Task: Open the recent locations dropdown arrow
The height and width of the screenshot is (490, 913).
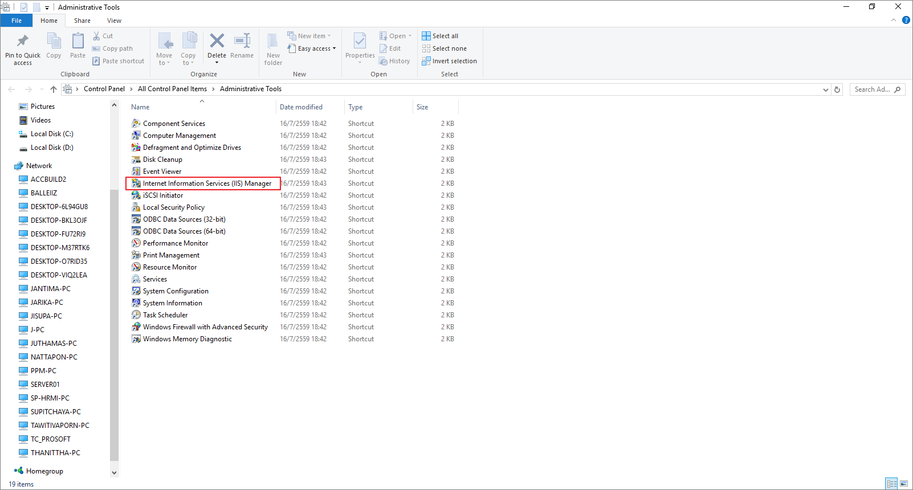Action: pyautogui.click(x=42, y=89)
